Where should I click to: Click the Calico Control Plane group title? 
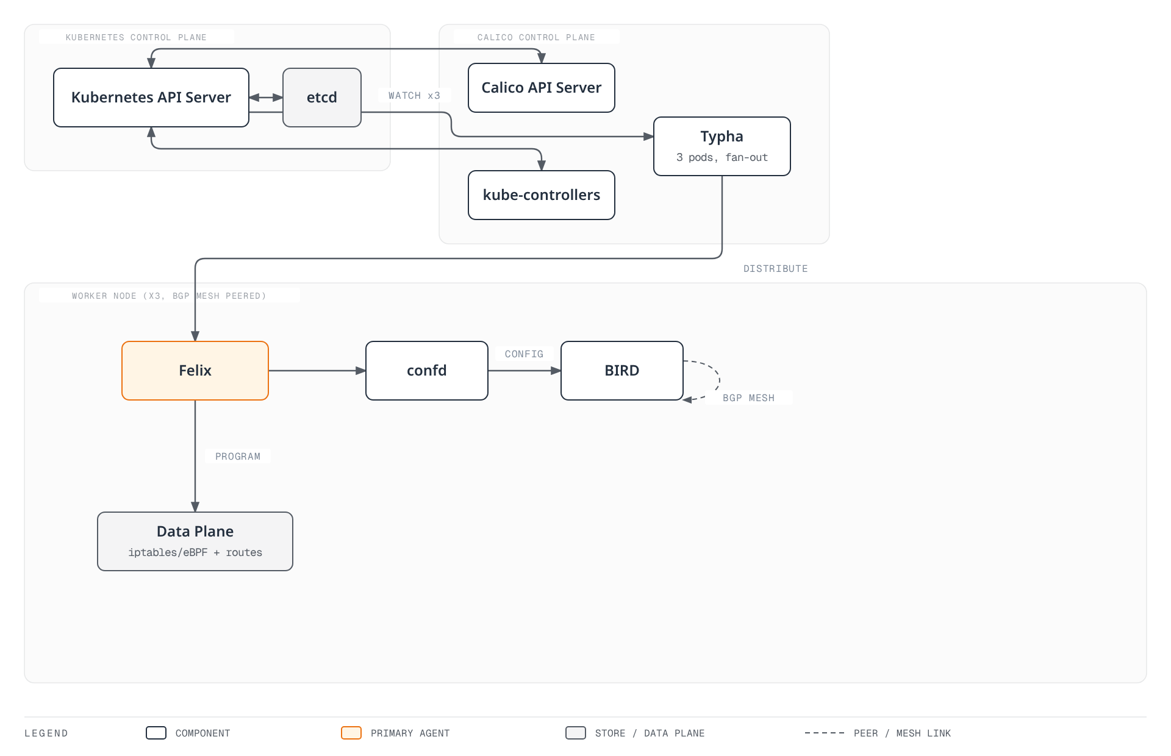[x=536, y=37]
